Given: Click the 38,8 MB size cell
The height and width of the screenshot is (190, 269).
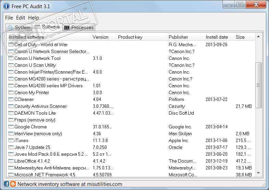Looking at the screenshot, I should pyautogui.click(x=244, y=175).
